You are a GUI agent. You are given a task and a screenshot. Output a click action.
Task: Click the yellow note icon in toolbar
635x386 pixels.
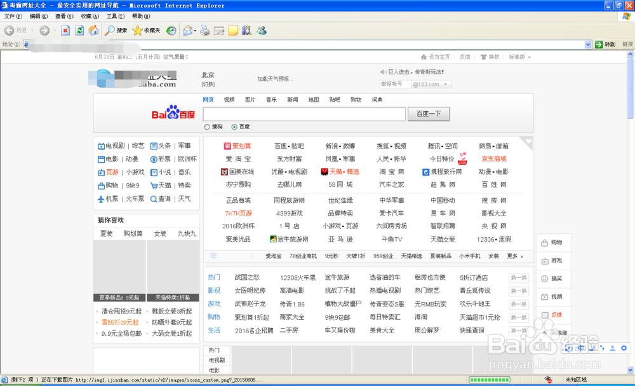tap(233, 31)
